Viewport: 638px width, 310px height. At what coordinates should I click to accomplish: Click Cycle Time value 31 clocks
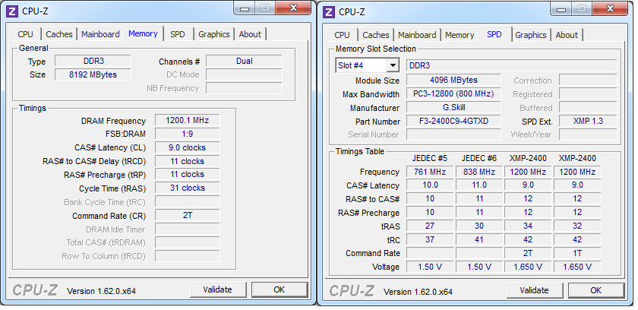point(187,188)
